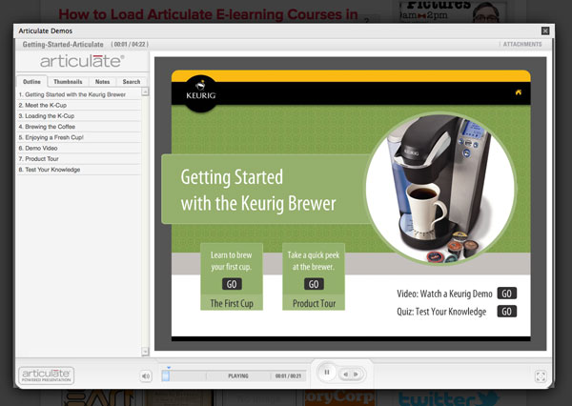572x406 pixels.
Task: Mute audio with the speaker volume icon
Action: [x=146, y=376]
